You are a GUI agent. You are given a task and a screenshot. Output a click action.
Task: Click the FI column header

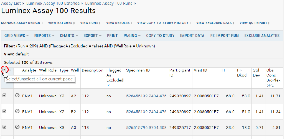(x=223, y=70)
